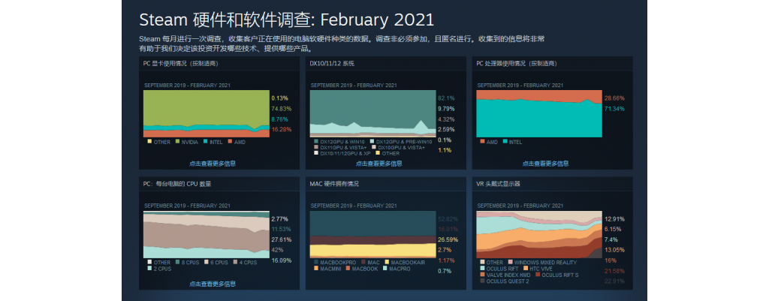Click 6 CPUS legend swatch
This screenshot has height=301, width=769.
[206, 262]
